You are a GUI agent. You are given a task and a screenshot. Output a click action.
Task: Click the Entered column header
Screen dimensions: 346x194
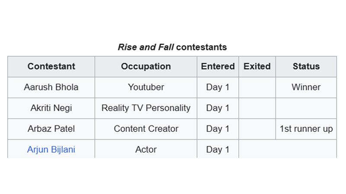tap(218, 66)
